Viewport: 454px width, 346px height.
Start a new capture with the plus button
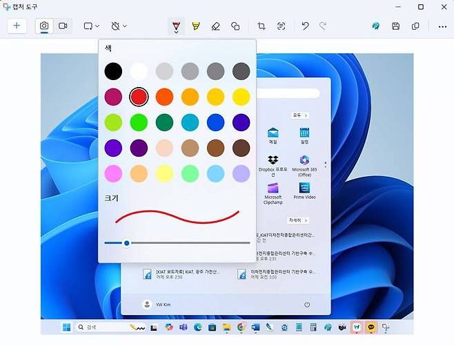tap(17, 26)
